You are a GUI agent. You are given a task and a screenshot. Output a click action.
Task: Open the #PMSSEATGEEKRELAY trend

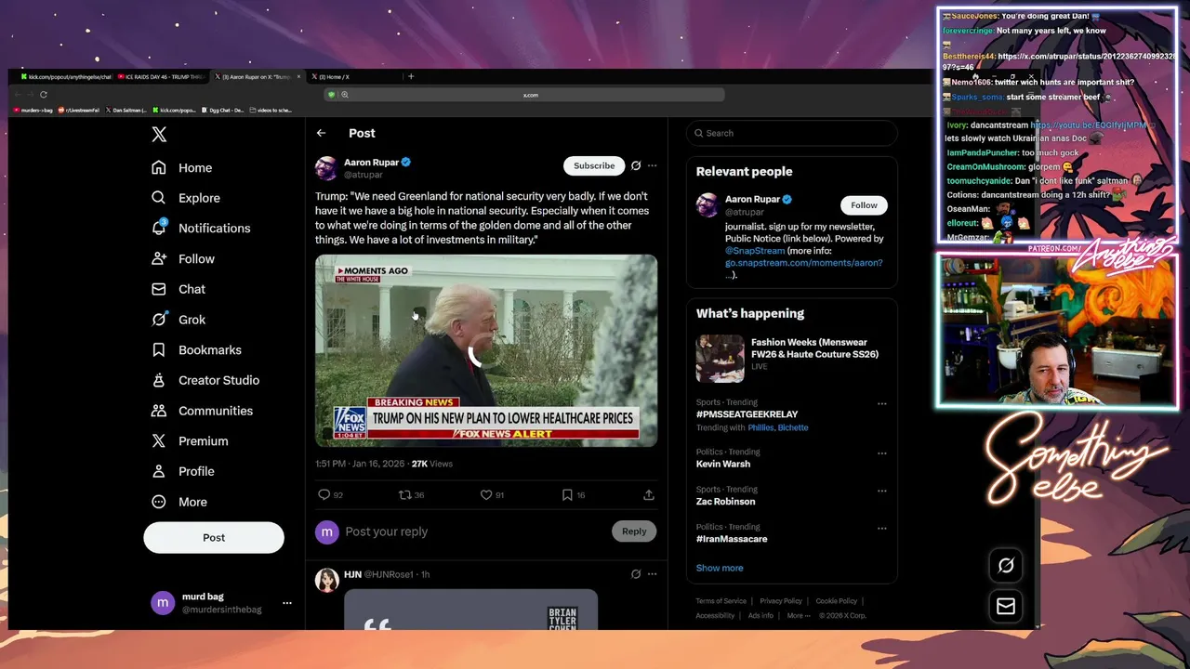pyautogui.click(x=747, y=414)
